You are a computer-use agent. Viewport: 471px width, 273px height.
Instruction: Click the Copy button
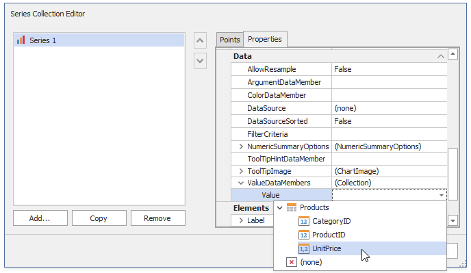99,218
